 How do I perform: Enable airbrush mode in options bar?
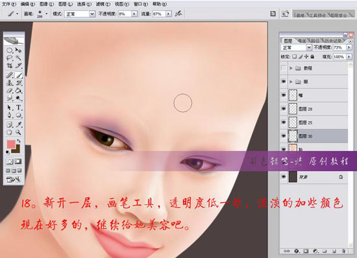[178, 14]
